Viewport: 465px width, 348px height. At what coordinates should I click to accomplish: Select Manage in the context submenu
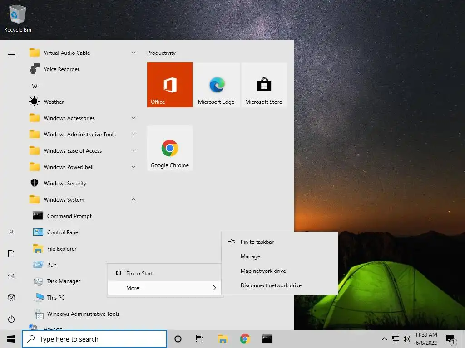coord(280,256)
